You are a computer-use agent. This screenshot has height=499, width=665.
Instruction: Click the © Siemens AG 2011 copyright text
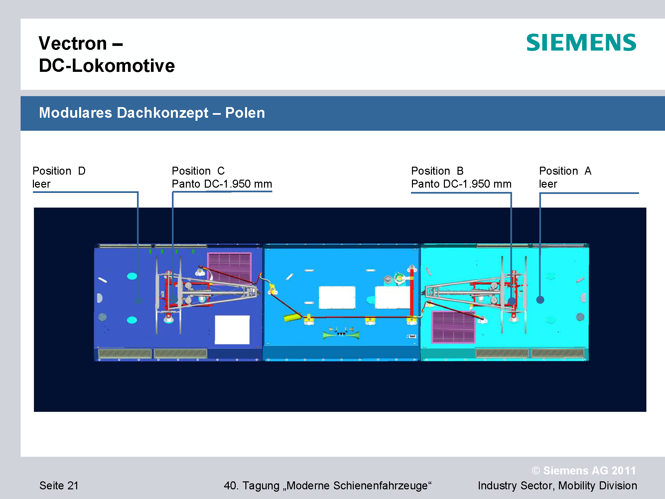(x=584, y=470)
